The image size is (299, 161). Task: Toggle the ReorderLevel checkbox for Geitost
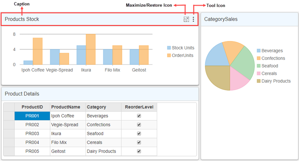click(x=139, y=152)
